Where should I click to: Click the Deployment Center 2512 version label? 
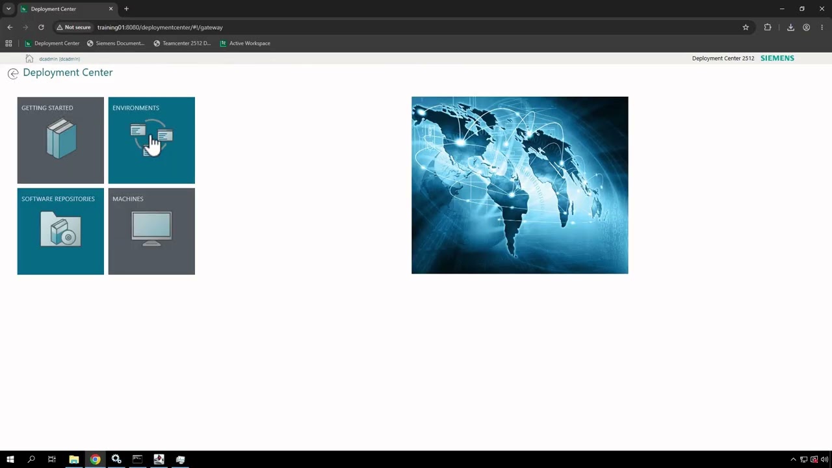click(723, 58)
